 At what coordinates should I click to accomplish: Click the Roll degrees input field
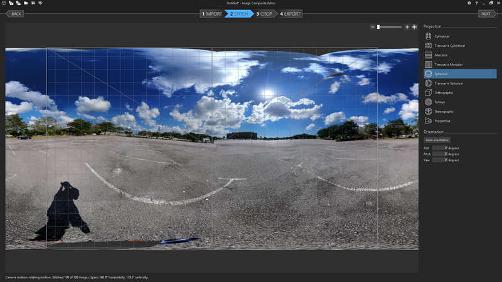(x=440, y=148)
